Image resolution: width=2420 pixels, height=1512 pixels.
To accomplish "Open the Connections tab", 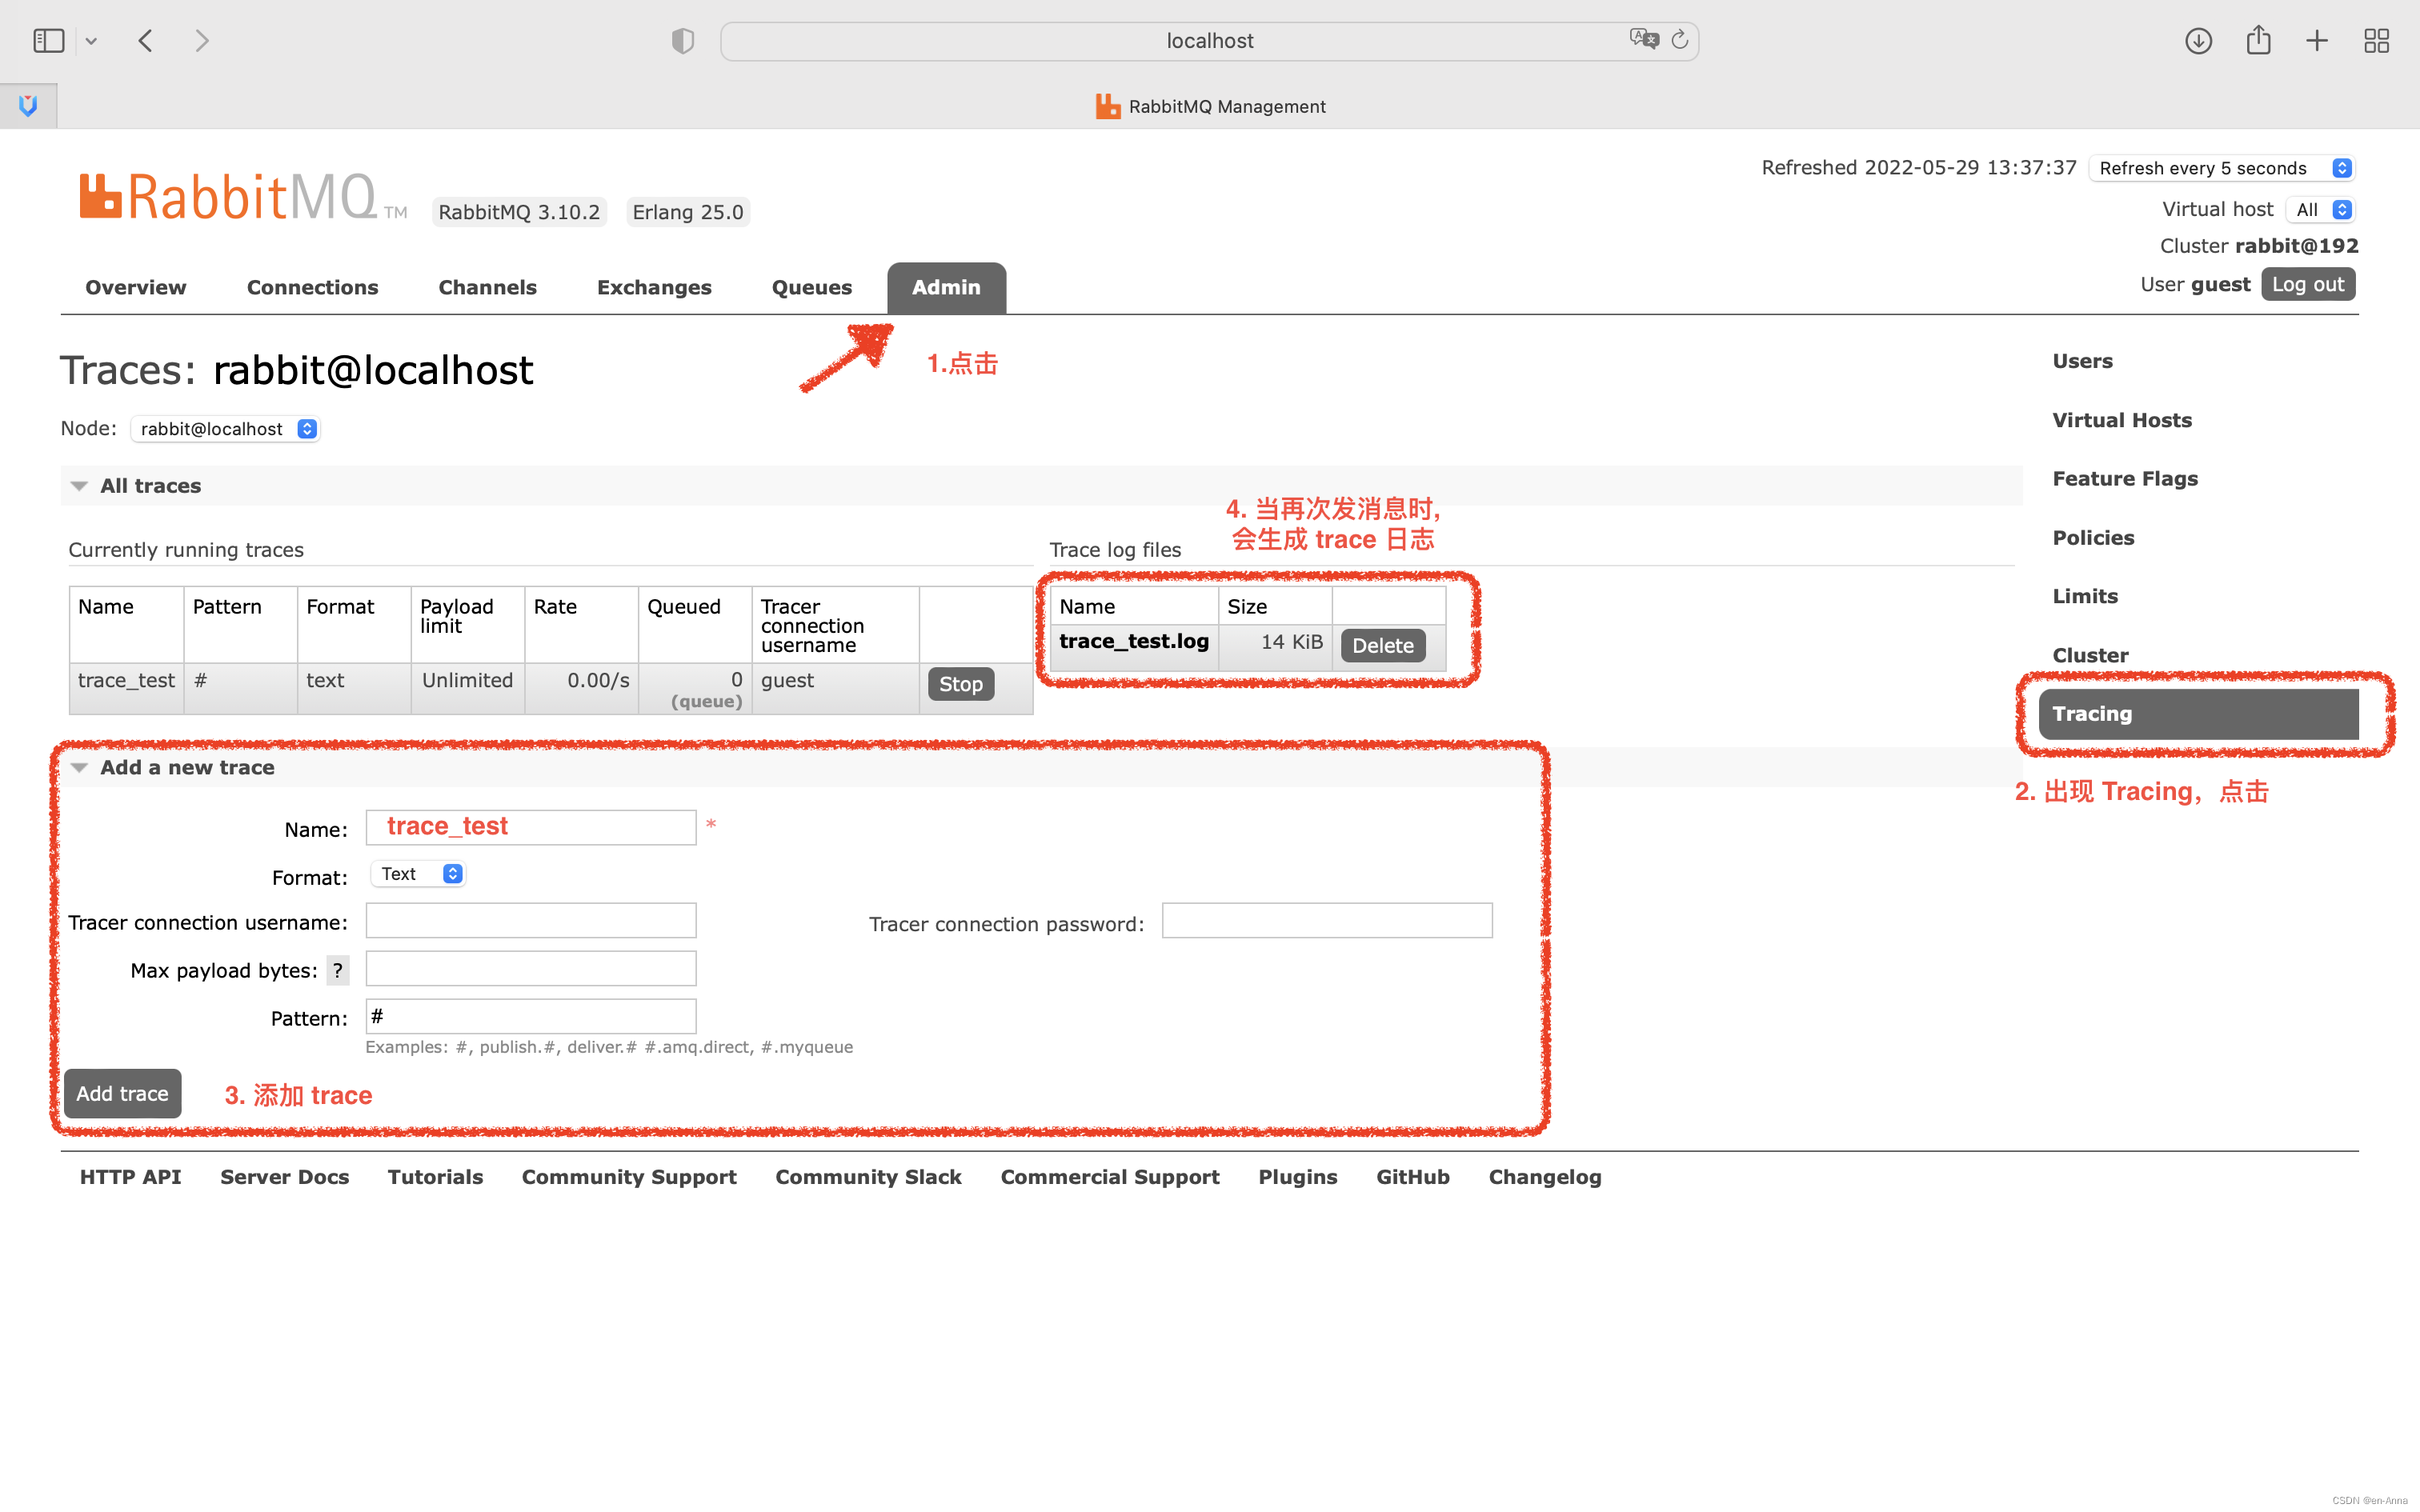I will click(x=312, y=288).
